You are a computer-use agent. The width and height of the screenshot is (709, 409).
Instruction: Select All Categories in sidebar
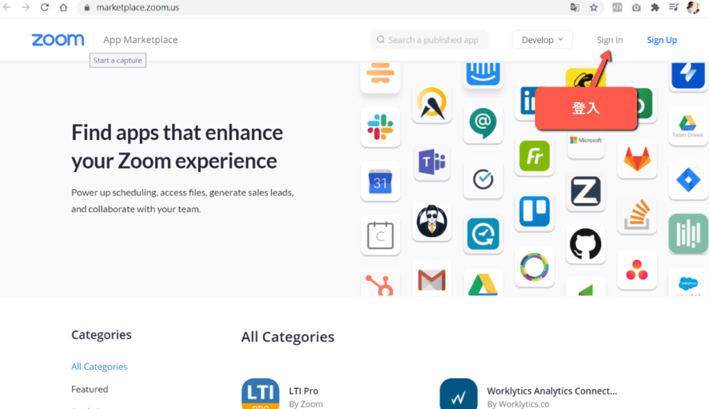(x=99, y=367)
